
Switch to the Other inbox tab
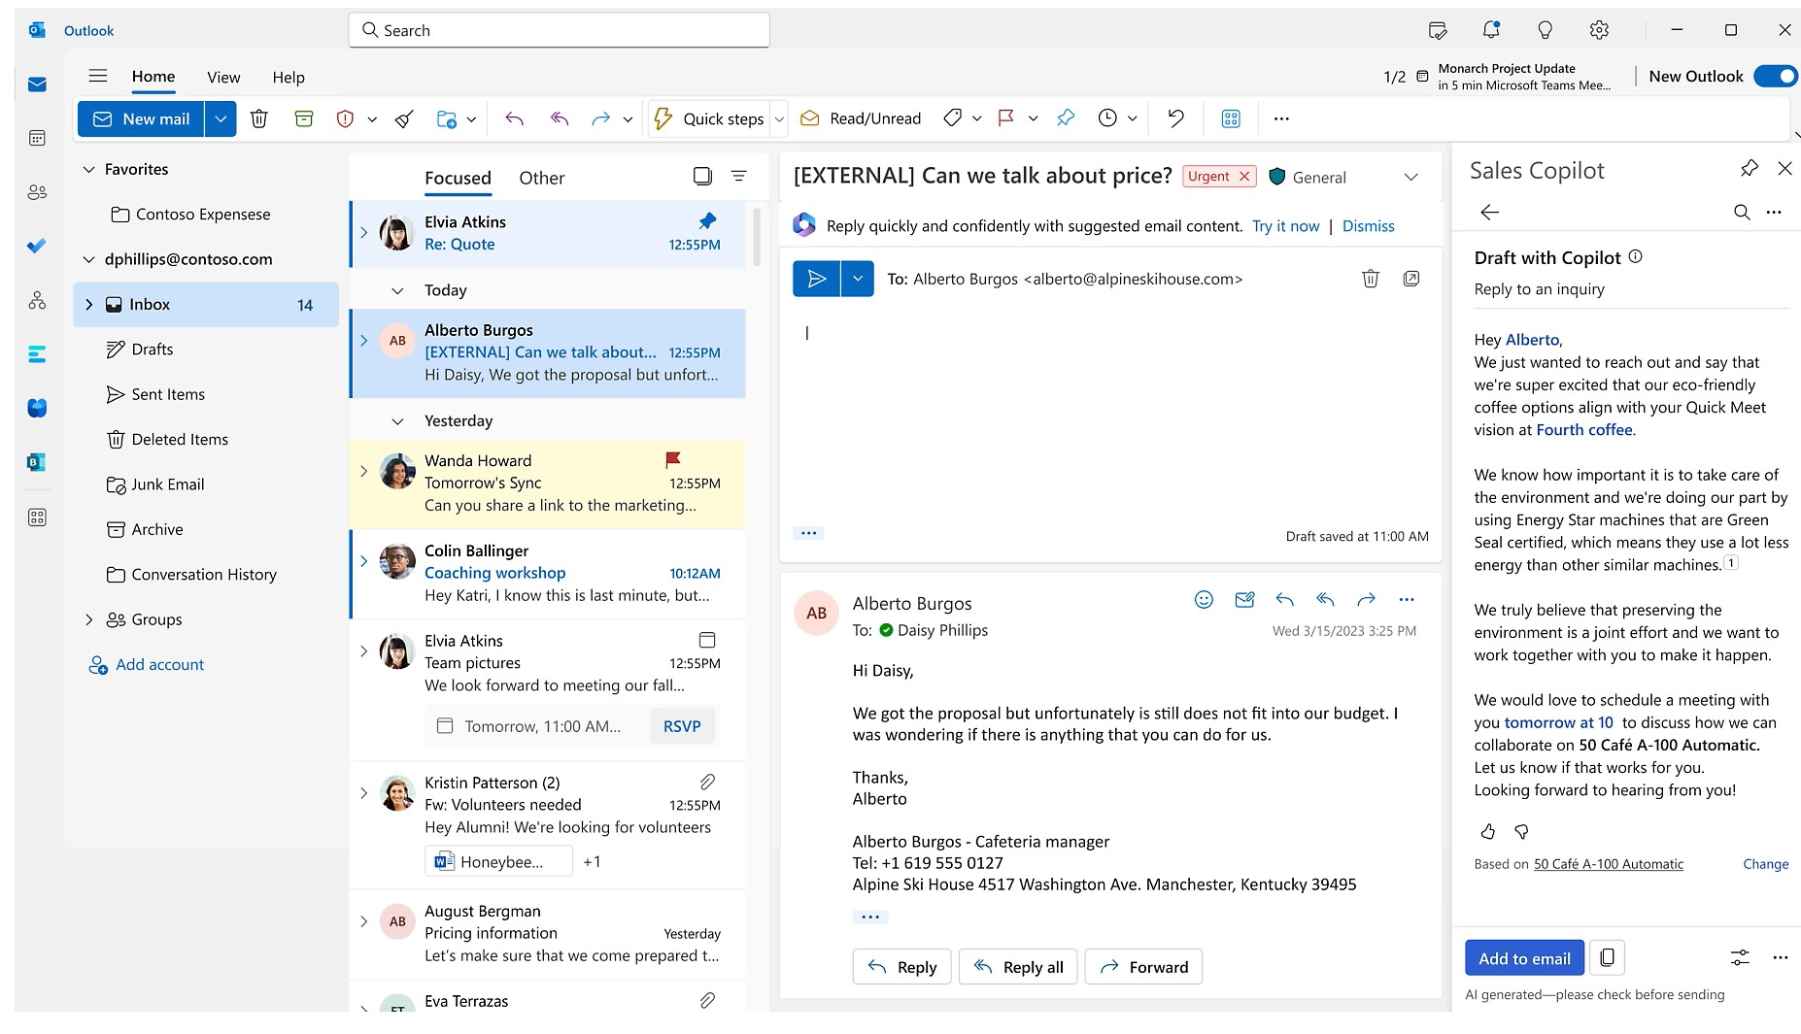pos(541,178)
